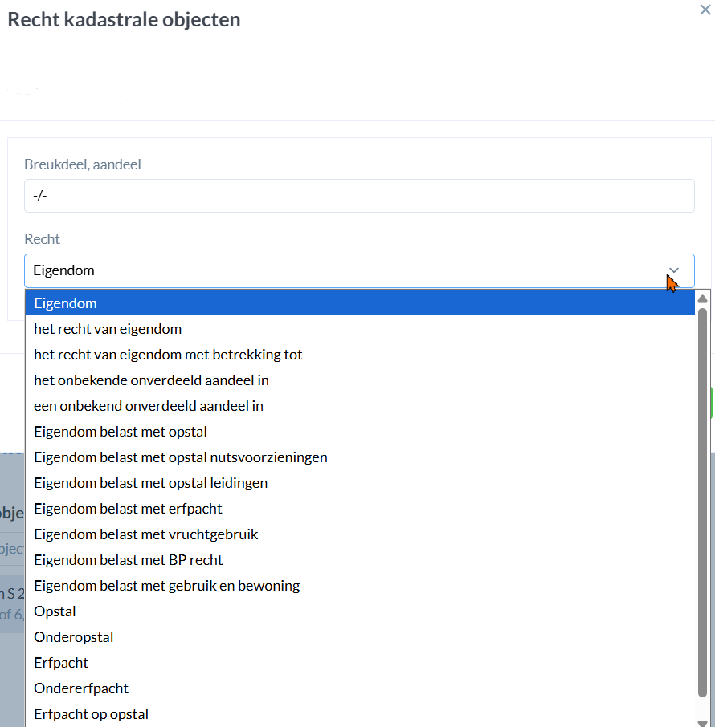The image size is (715, 727).
Task: Select 'Eigendom belast met vruchtgebruik'
Action: pos(146,534)
